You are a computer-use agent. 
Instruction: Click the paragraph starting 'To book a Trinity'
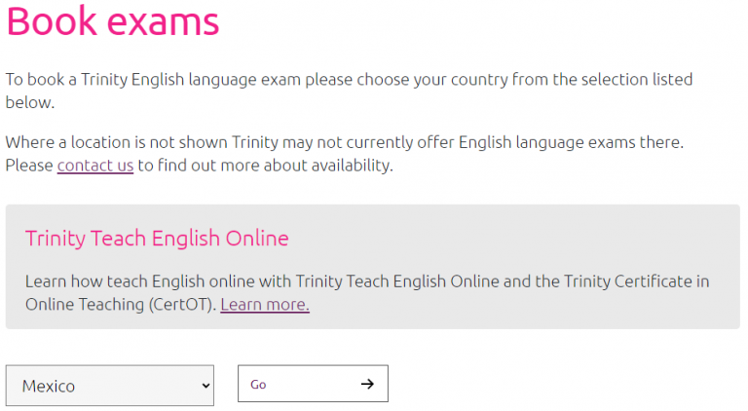(x=349, y=80)
